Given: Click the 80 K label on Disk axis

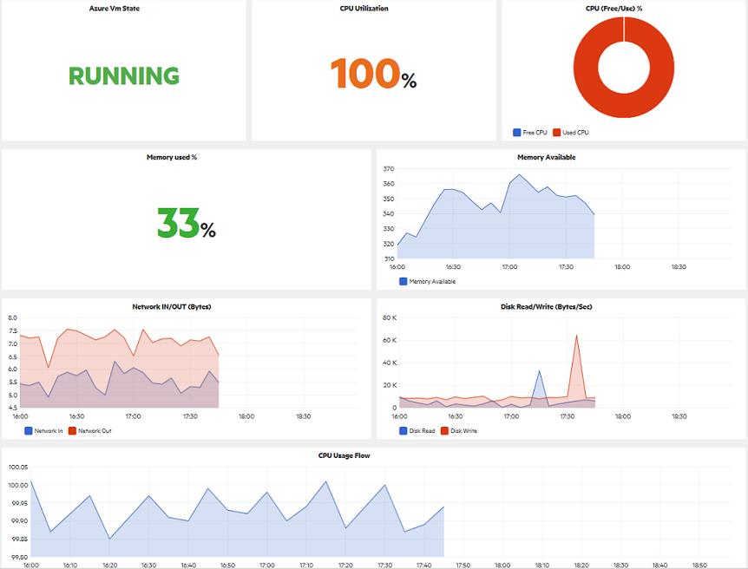Looking at the screenshot, I should tap(390, 317).
